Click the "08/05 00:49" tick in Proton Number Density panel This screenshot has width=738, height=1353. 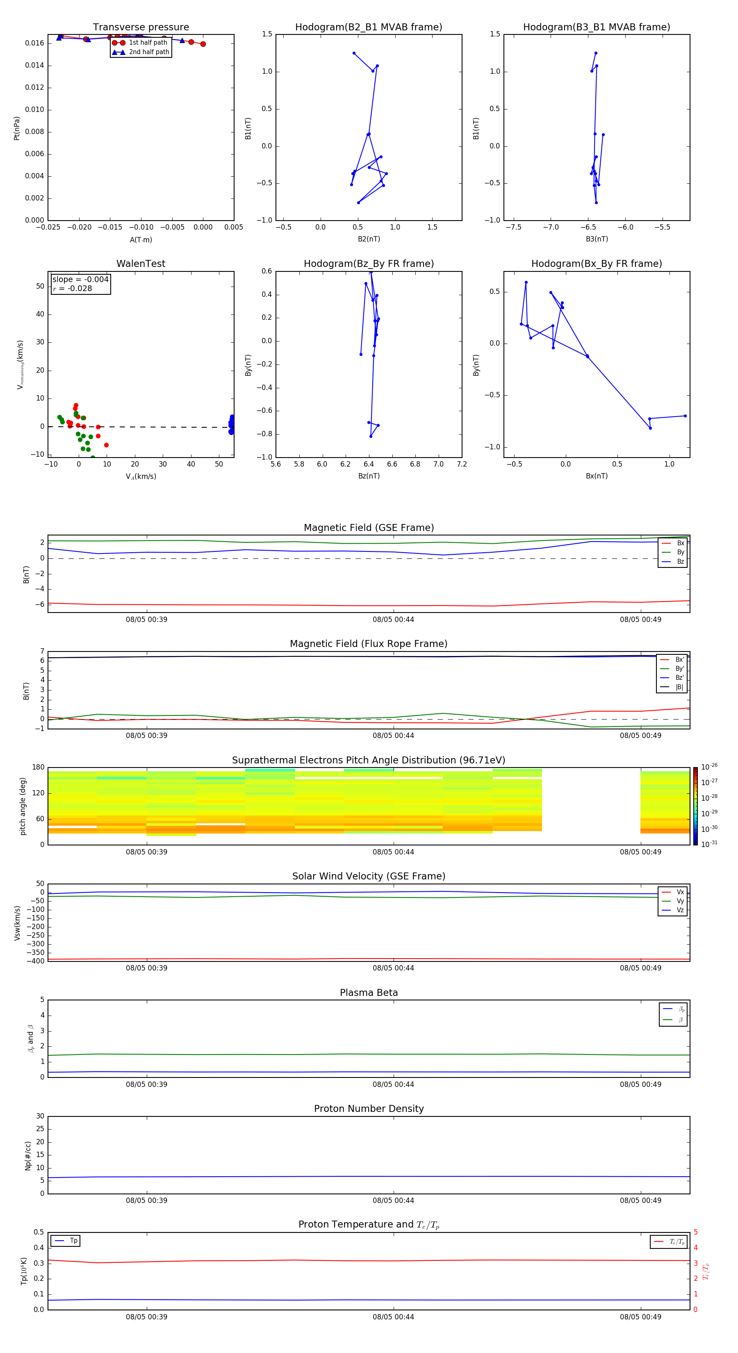(640, 1200)
